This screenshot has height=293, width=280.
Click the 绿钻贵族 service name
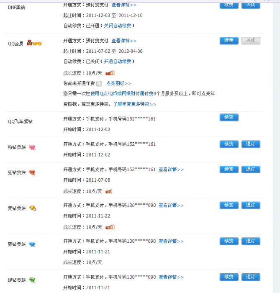[17, 280]
